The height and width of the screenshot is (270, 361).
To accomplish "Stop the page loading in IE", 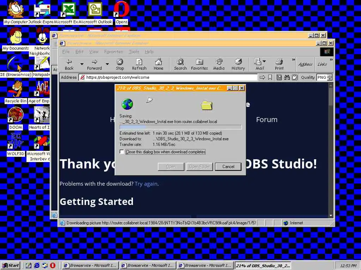I will pos(120,64).
